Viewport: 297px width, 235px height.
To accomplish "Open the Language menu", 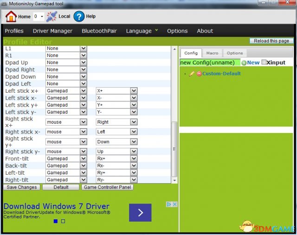I will coord(142,31).
